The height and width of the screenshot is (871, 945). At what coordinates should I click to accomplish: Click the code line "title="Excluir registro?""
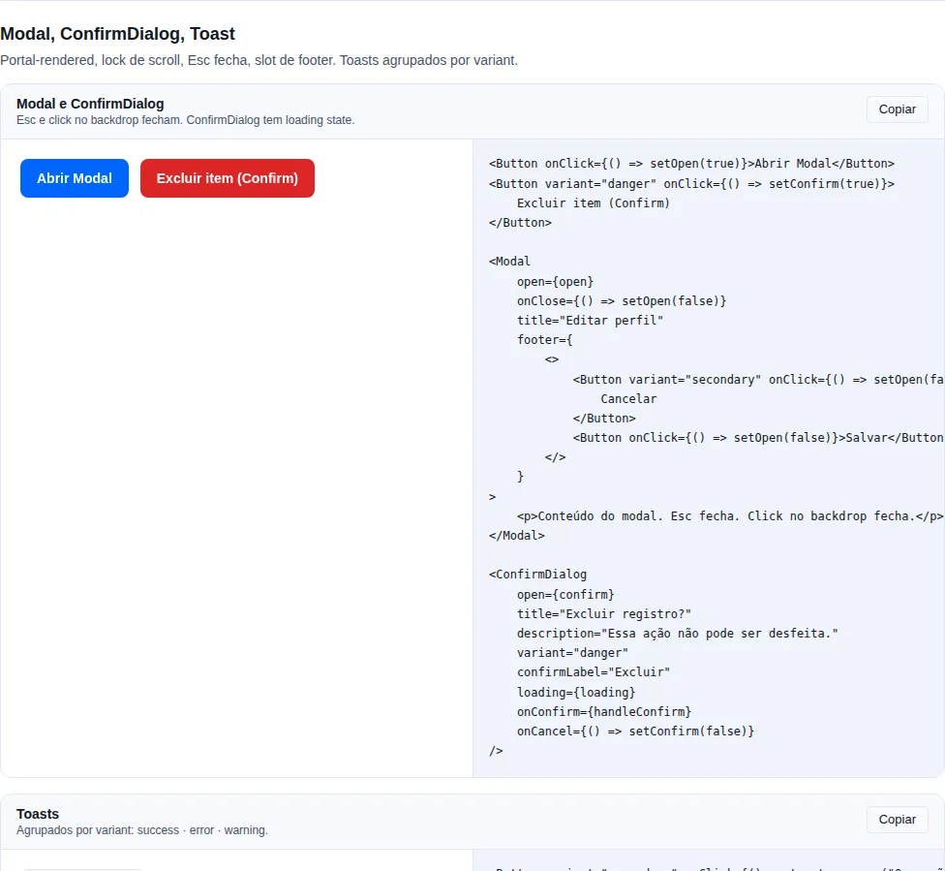(x=604, y=613)
